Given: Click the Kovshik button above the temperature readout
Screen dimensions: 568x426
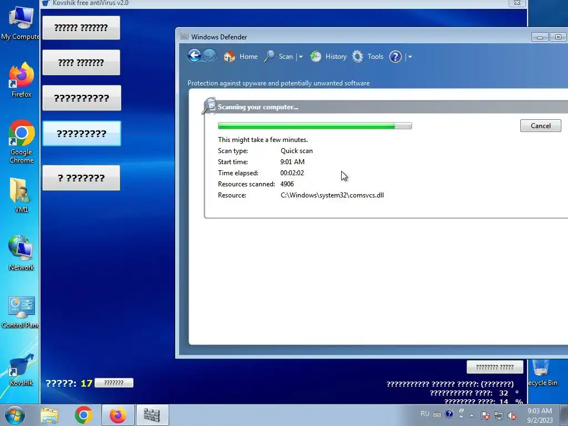Looking at the screenshot, I should [x=495, y=367].
